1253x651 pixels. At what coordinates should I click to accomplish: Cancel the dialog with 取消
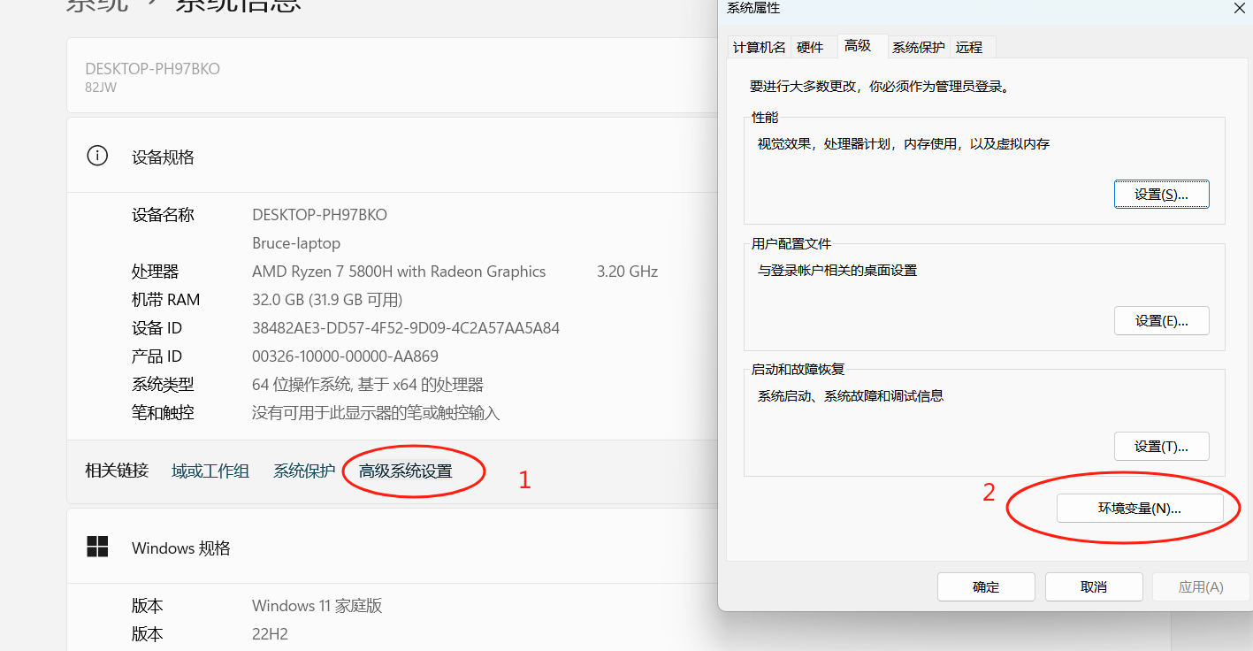click(x=1094, y=586)
